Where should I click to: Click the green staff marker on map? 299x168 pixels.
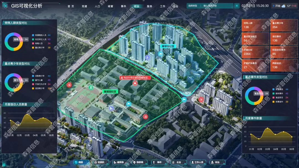[91, 87]
